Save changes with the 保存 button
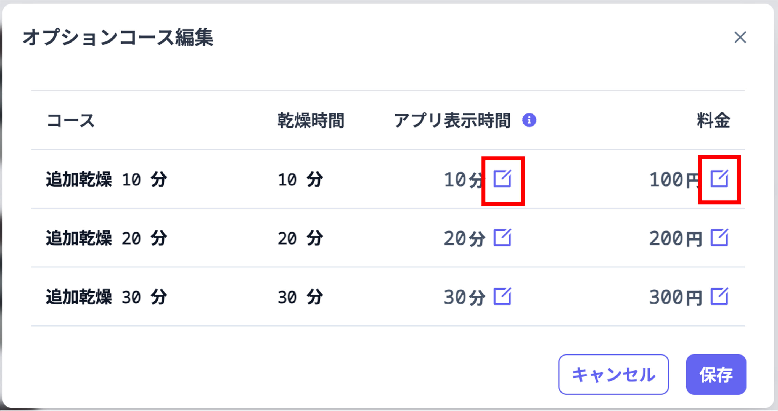 (x=716, y=375)
